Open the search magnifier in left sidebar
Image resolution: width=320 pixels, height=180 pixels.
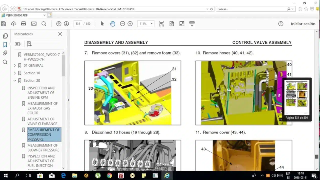click(5, 62)
